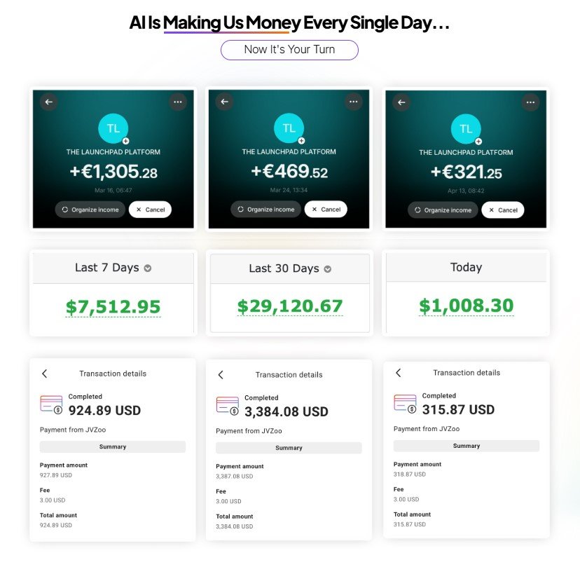580x567 pixels.
Task: Click the credit card icon on the 924.89 USD transaction
Action: pos(51,404)
